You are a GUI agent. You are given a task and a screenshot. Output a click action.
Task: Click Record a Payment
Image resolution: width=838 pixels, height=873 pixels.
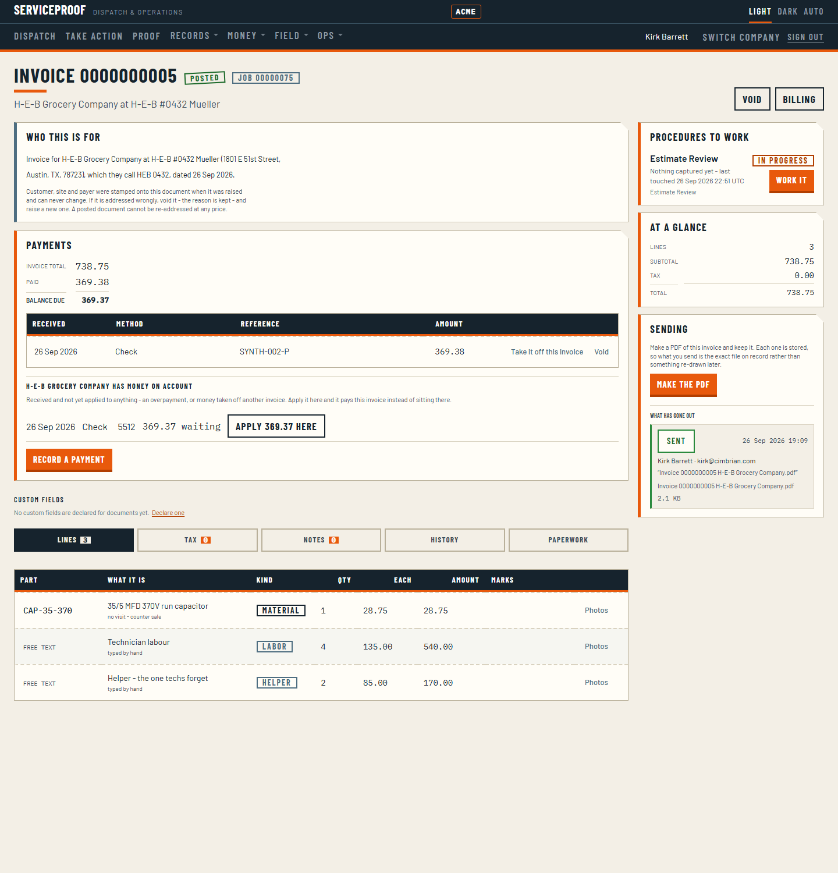tap(69, 460)
